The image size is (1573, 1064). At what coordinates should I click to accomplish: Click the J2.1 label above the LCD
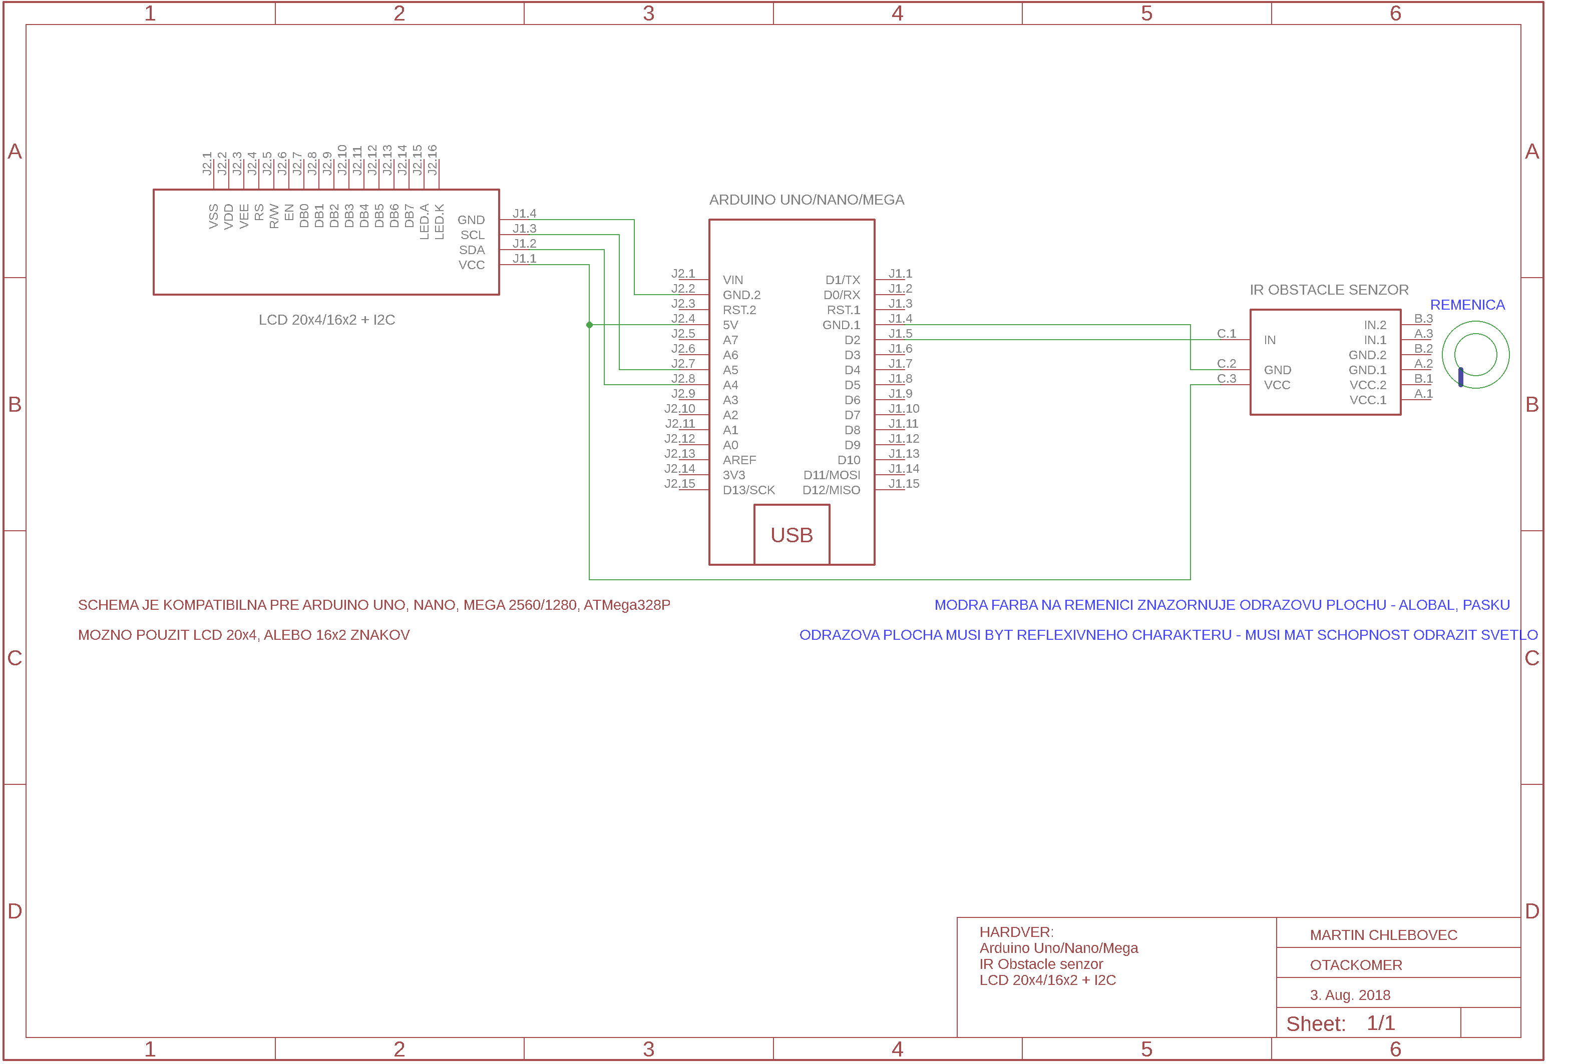(x=206, y=163)
